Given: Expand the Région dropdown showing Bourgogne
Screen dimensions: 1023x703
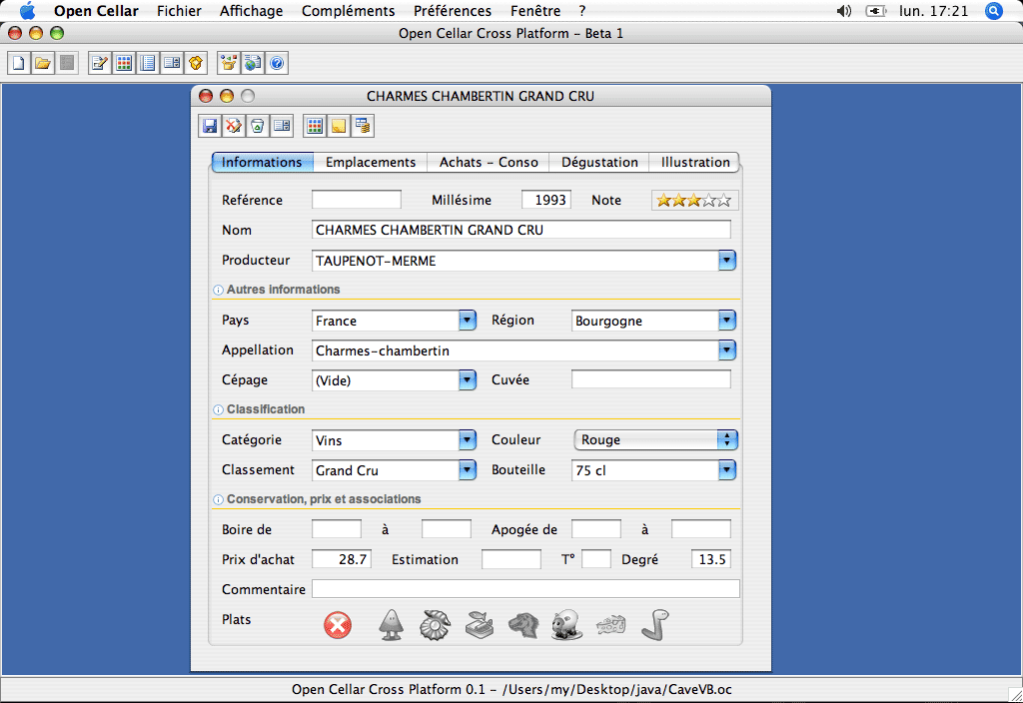Looking at the screenshot, I should click(727, 321).
